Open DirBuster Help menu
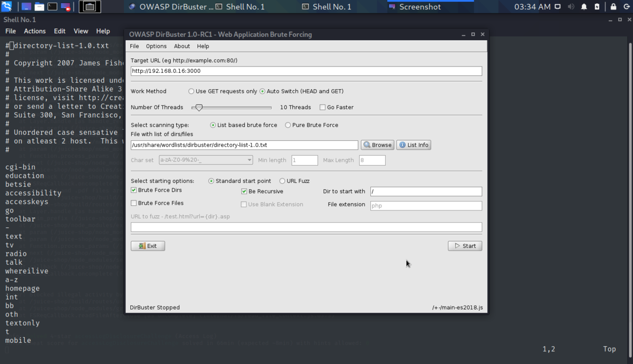This screenshot has height=364, width=633. (203, 46)
